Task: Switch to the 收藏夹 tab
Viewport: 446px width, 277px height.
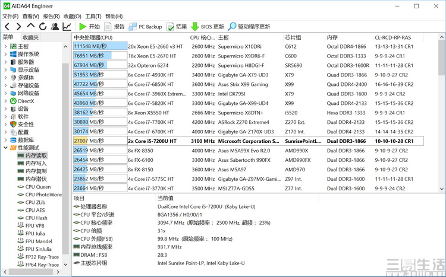Action: click(30, 37)
